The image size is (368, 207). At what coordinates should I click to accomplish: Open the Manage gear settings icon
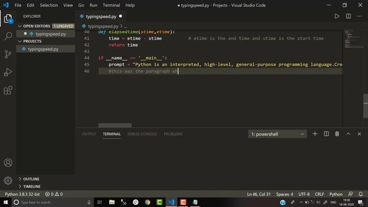(8, 181)
